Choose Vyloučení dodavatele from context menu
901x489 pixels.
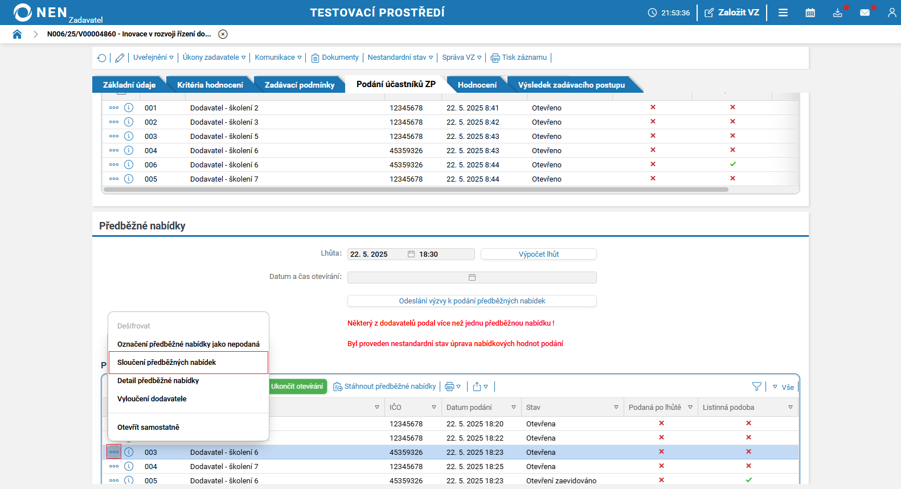152,399
